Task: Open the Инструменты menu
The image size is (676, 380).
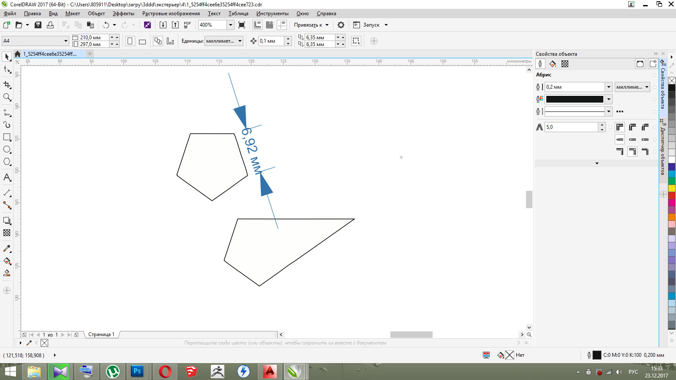Action: coord(272,14)
